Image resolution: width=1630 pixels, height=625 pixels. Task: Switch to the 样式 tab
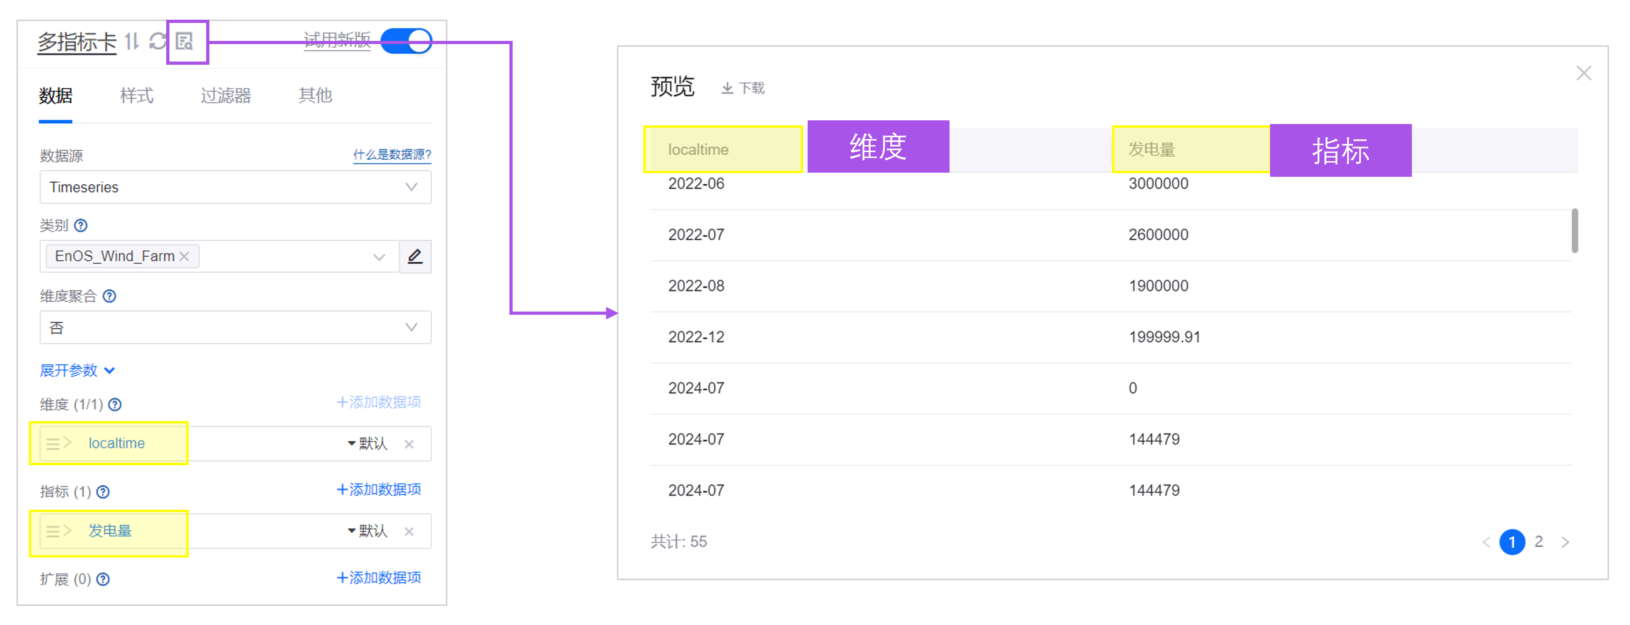coord(137,96)
